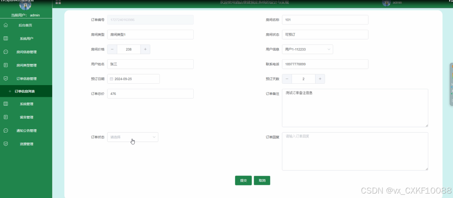The width and height of the screenshot is (453, 198).
Task: Click the icon beside 系统管理
Action: (5, 104)
